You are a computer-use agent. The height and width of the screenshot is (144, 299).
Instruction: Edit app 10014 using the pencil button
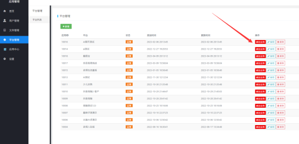[271, 49]
